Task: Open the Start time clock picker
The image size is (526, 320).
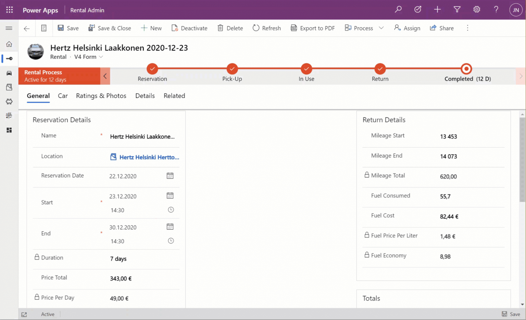Action: pos(171,210)
